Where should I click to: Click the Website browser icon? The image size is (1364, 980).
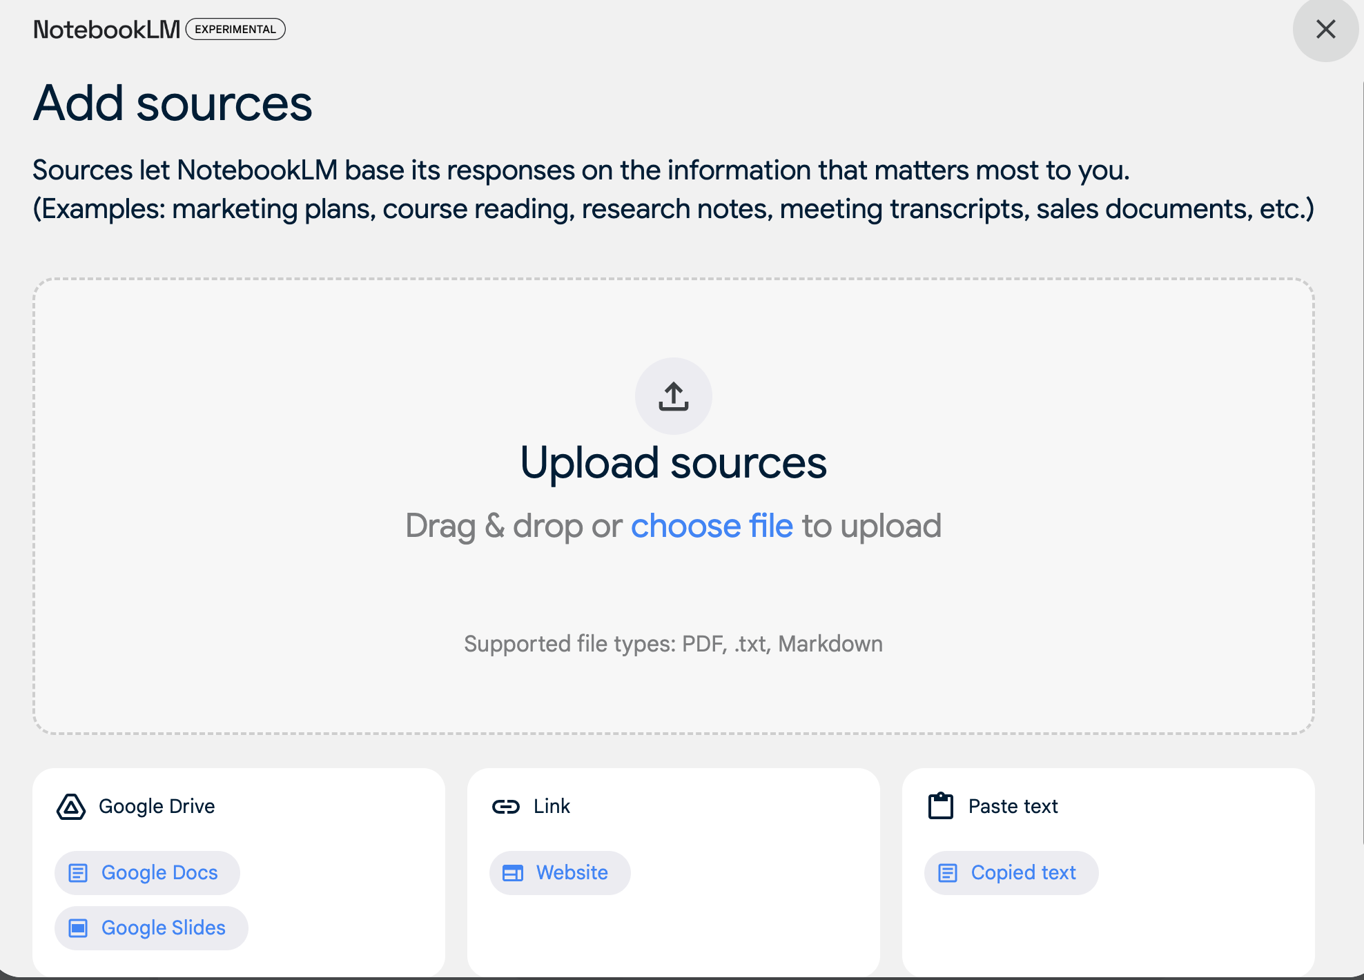click(513, 873)
